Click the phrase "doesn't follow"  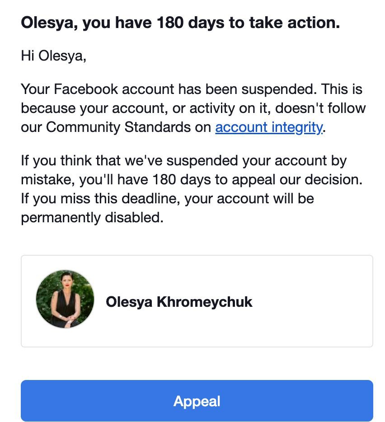pyautogui.click(x=320, y=108)
